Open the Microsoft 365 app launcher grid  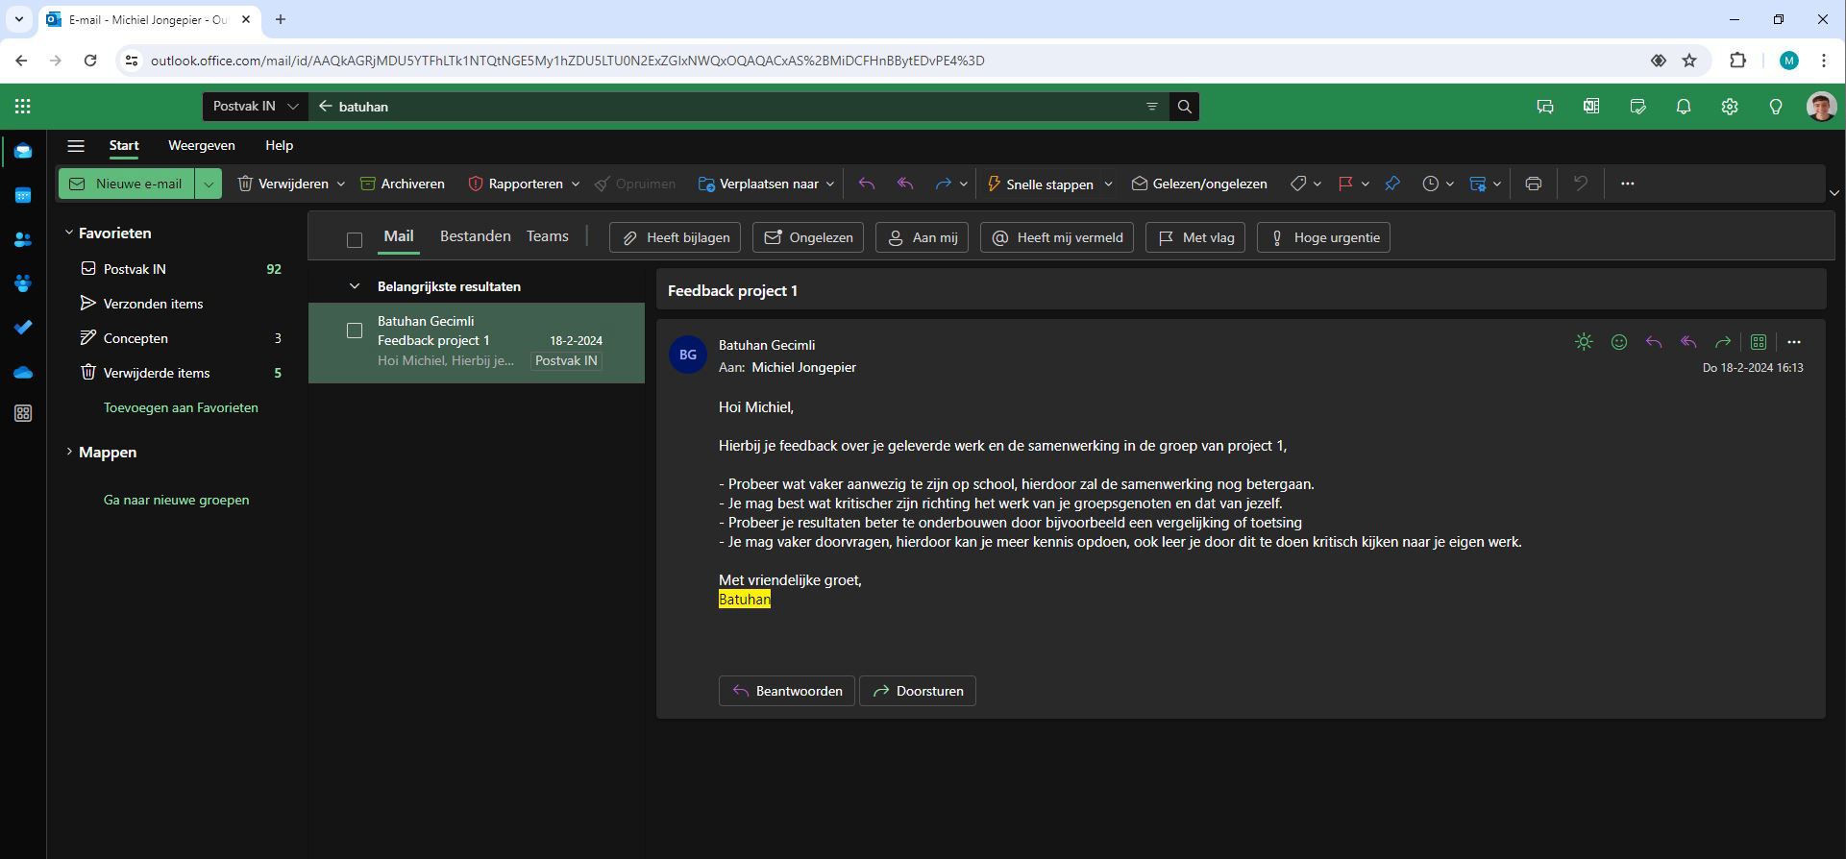23,107
